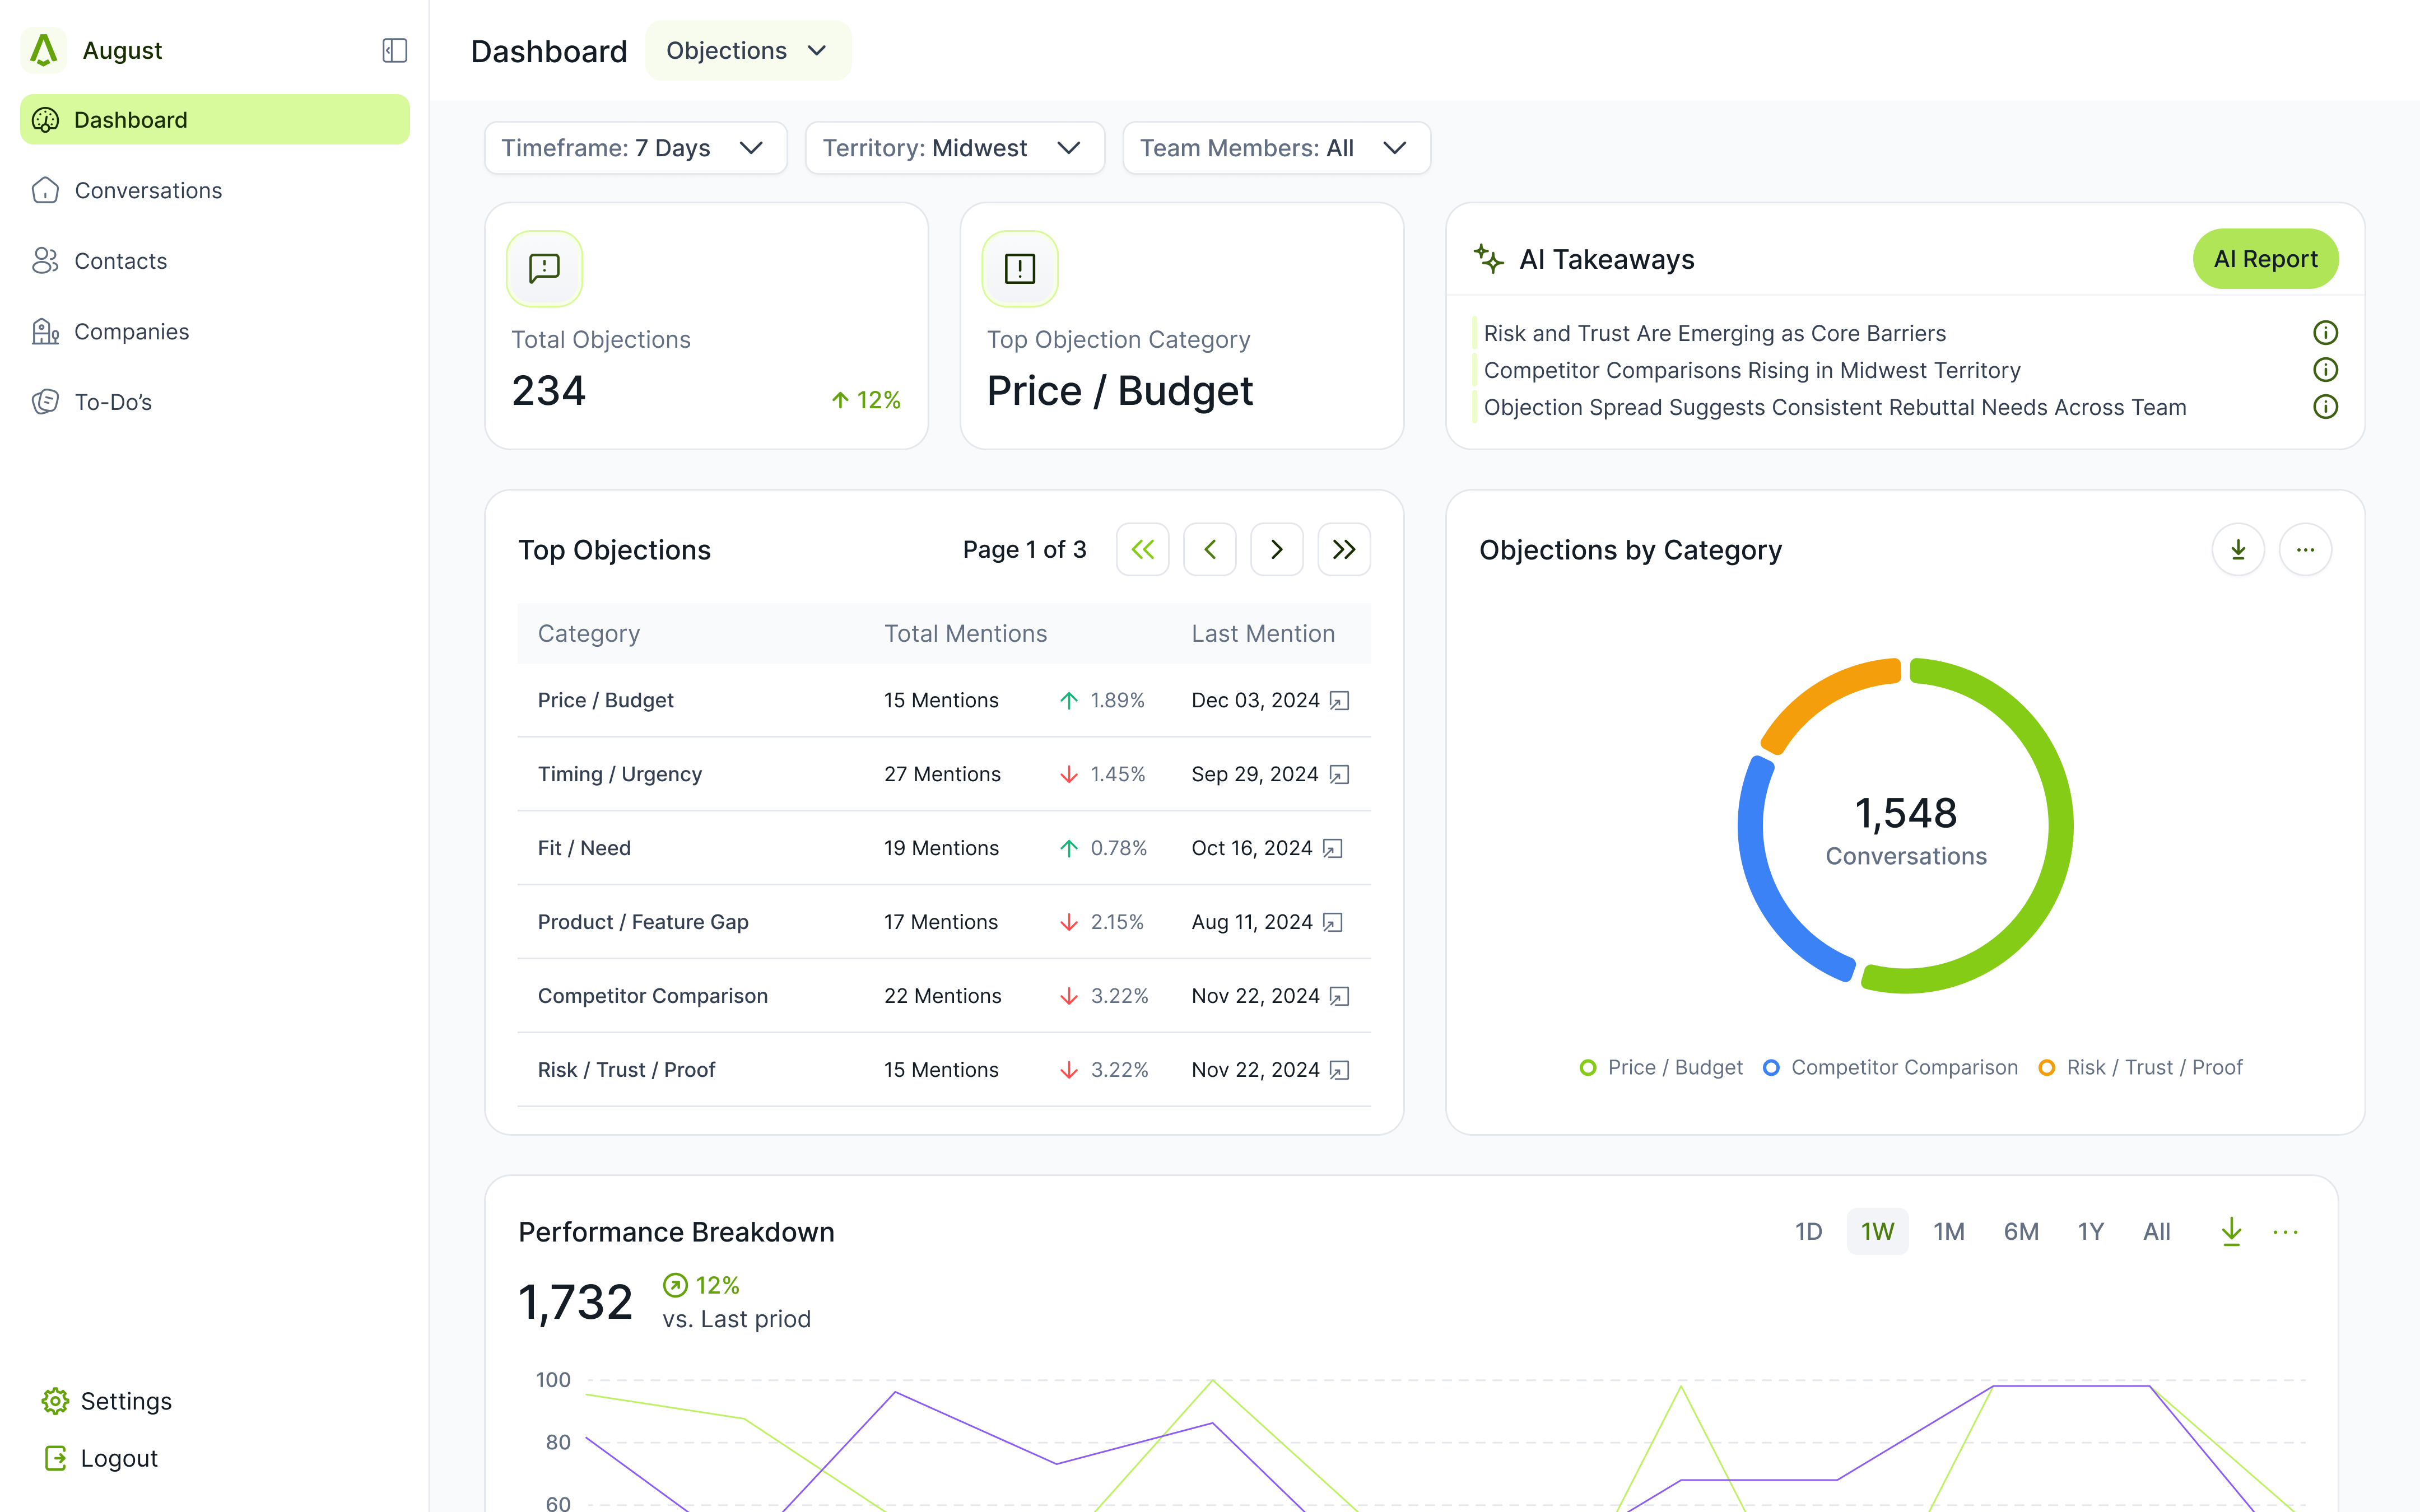The width and height of the screenshot is (2420, 1512).
Task: Click info icon for Risk and Trust takeaway
Action: tap(2325, 333)
